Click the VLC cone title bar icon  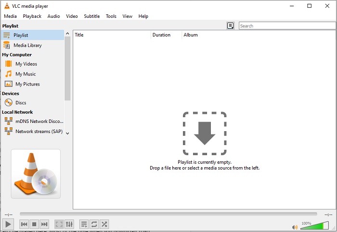click(x=7, y=6)
